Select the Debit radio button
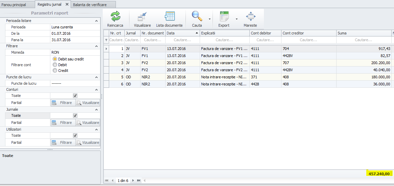Viewport: 394px width, 186px height. coord(55,65)
